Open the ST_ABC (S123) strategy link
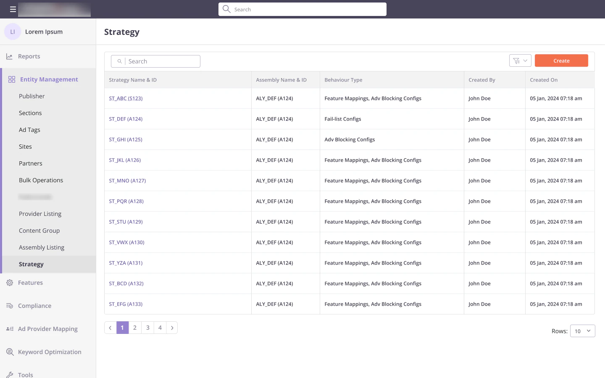The height and width of the screenshot is (378, 605). click(x=126, y=98)
